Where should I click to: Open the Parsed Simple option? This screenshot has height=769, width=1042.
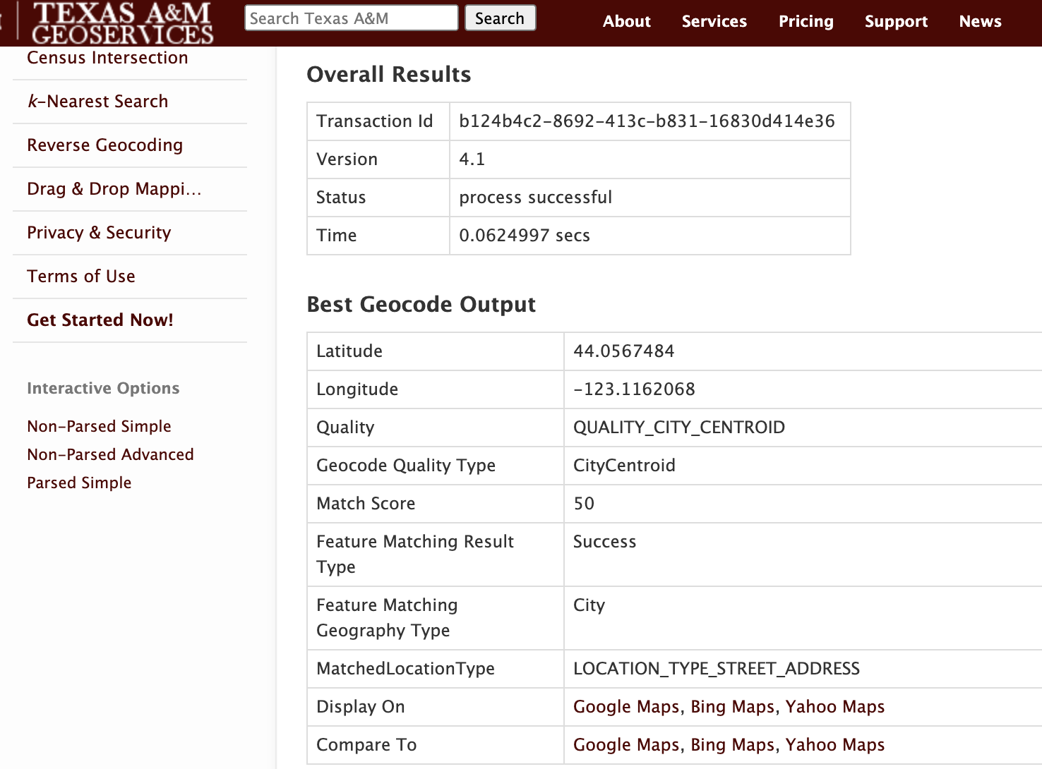[79, 483]
